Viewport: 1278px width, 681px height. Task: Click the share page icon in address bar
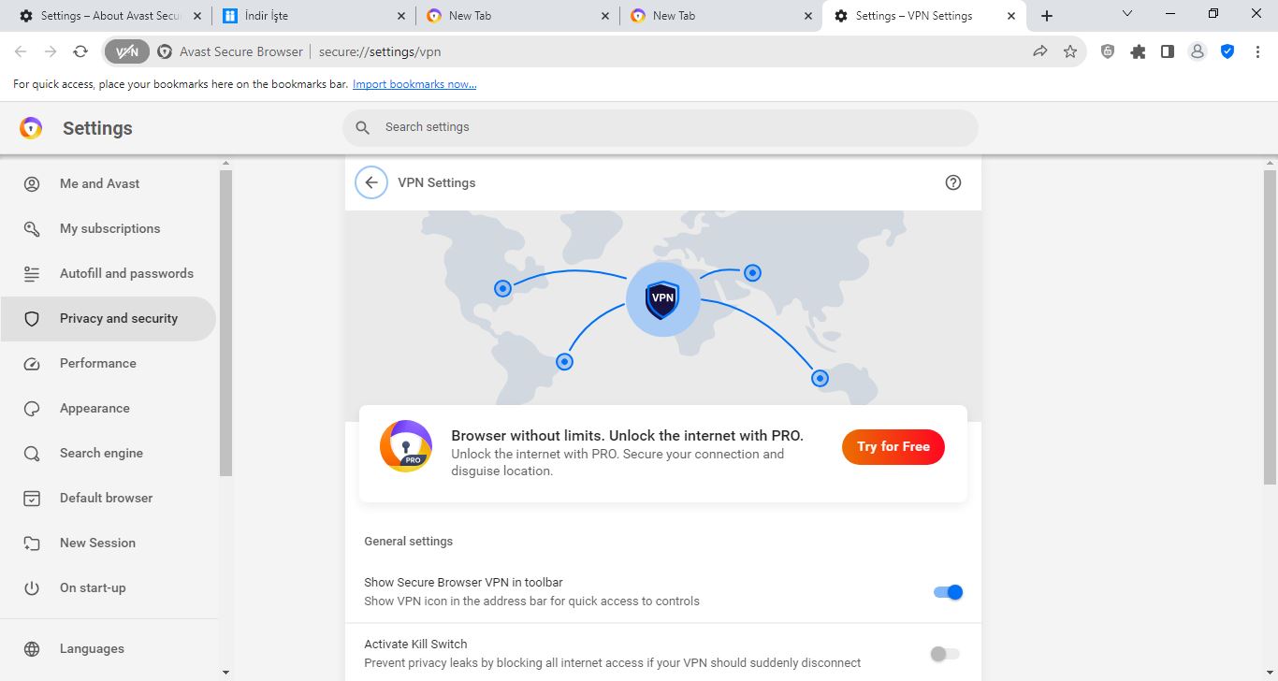pyautogui.click(x=1040, y=51)
